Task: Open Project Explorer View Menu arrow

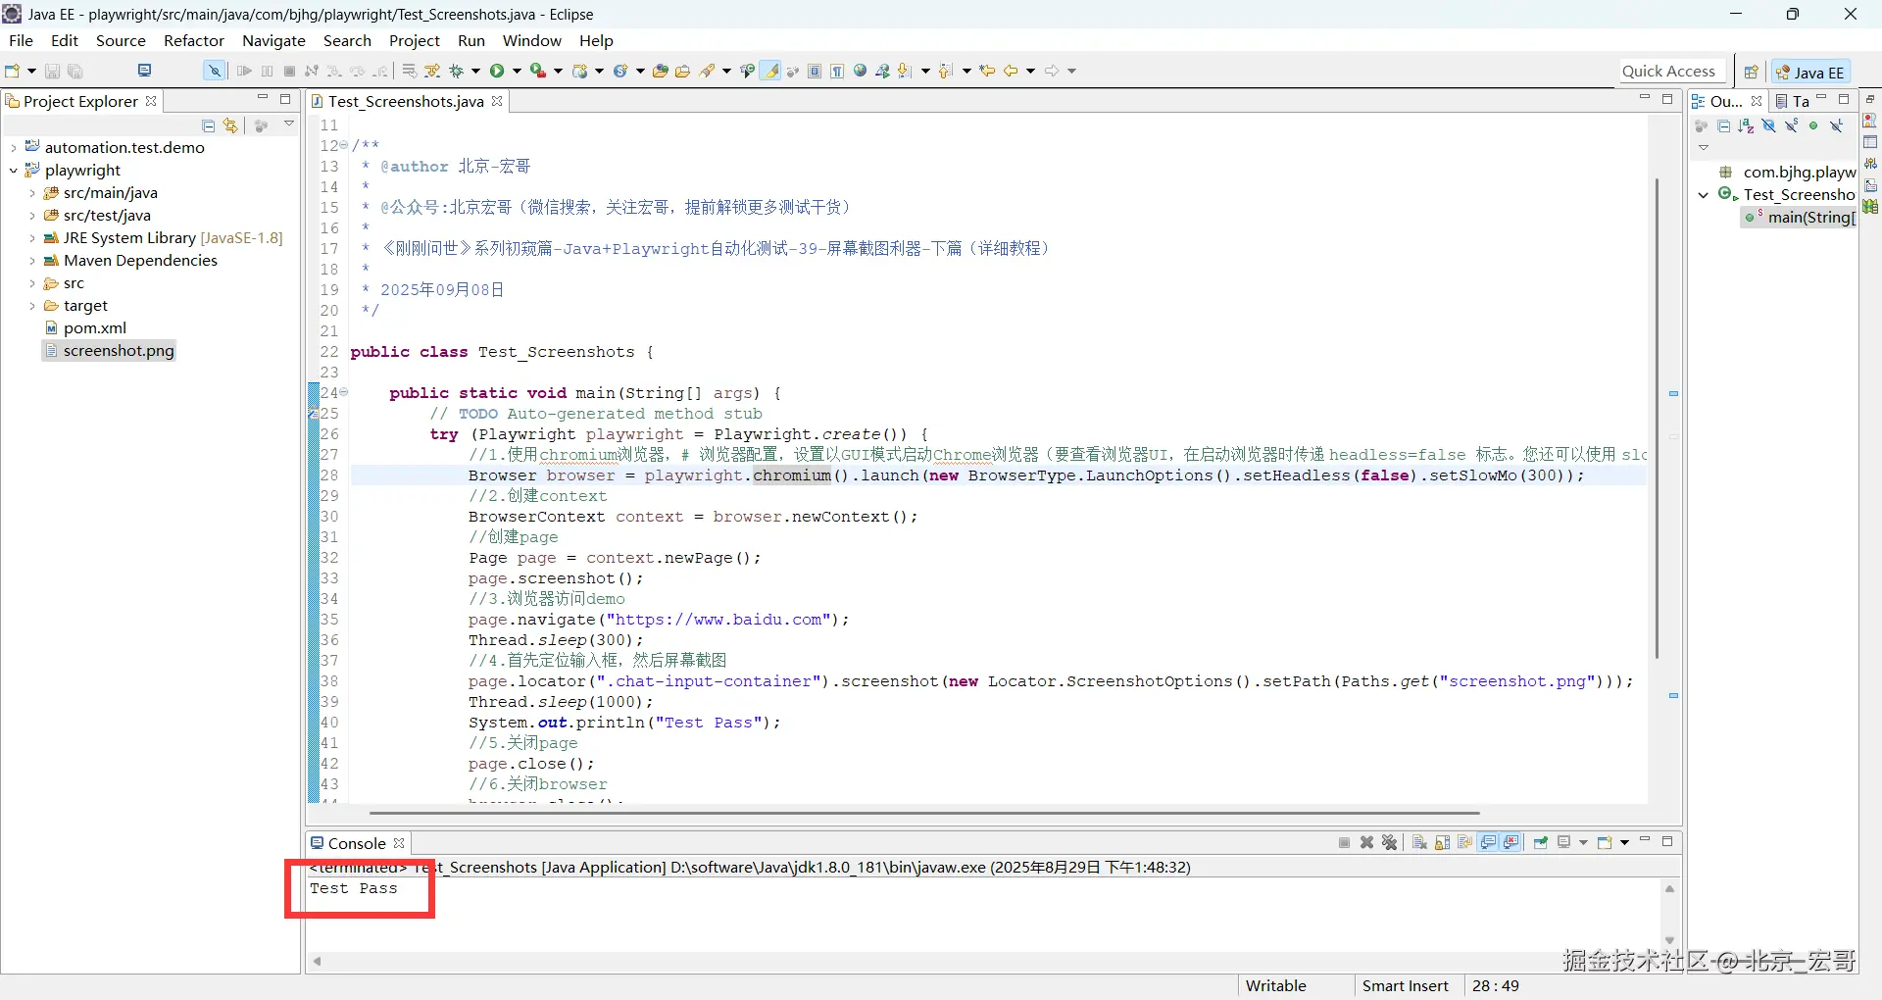Action: click(289, 125)
